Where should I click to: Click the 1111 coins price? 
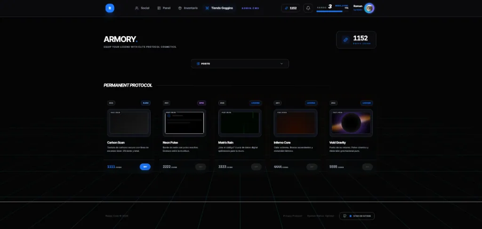(114, 167)
